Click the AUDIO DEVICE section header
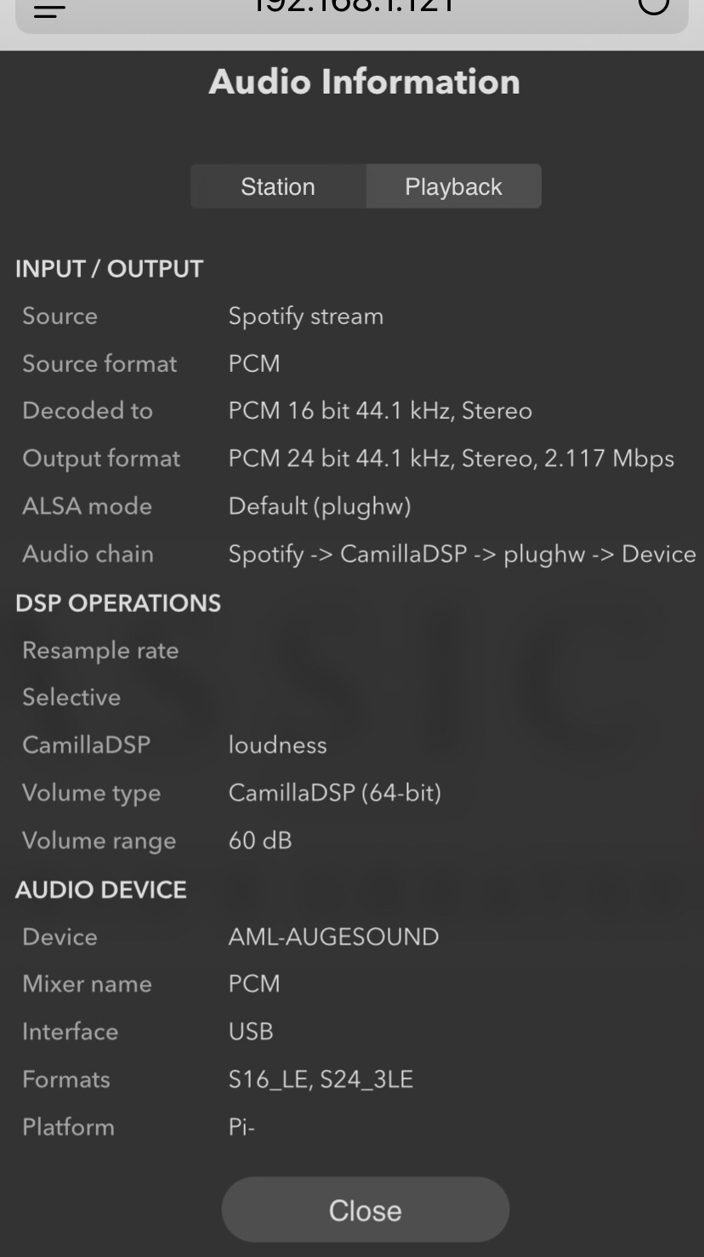Image resolution: width=704 pixels, height=1257 pixels. (101, 890)
